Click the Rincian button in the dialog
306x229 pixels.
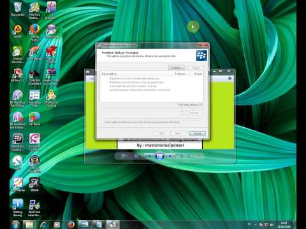[194, 113]
